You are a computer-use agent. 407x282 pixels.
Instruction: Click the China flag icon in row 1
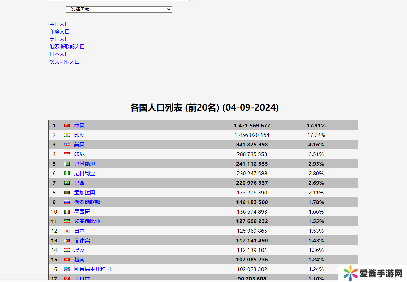tap(67, 126)
